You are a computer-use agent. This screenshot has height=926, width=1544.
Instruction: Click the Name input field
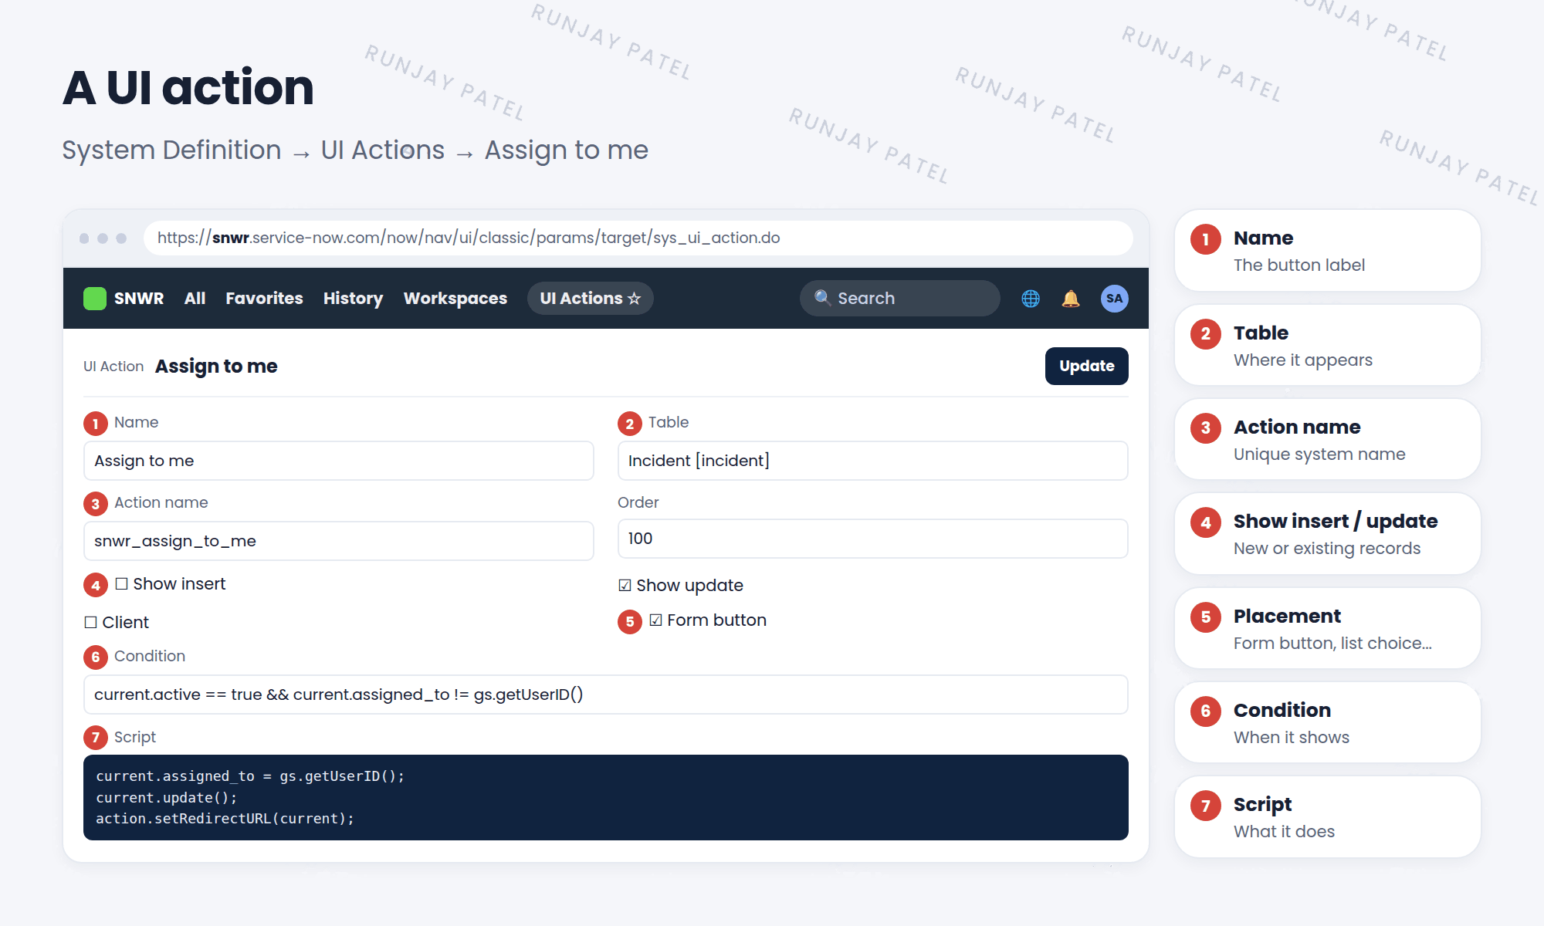click(338, 461)
